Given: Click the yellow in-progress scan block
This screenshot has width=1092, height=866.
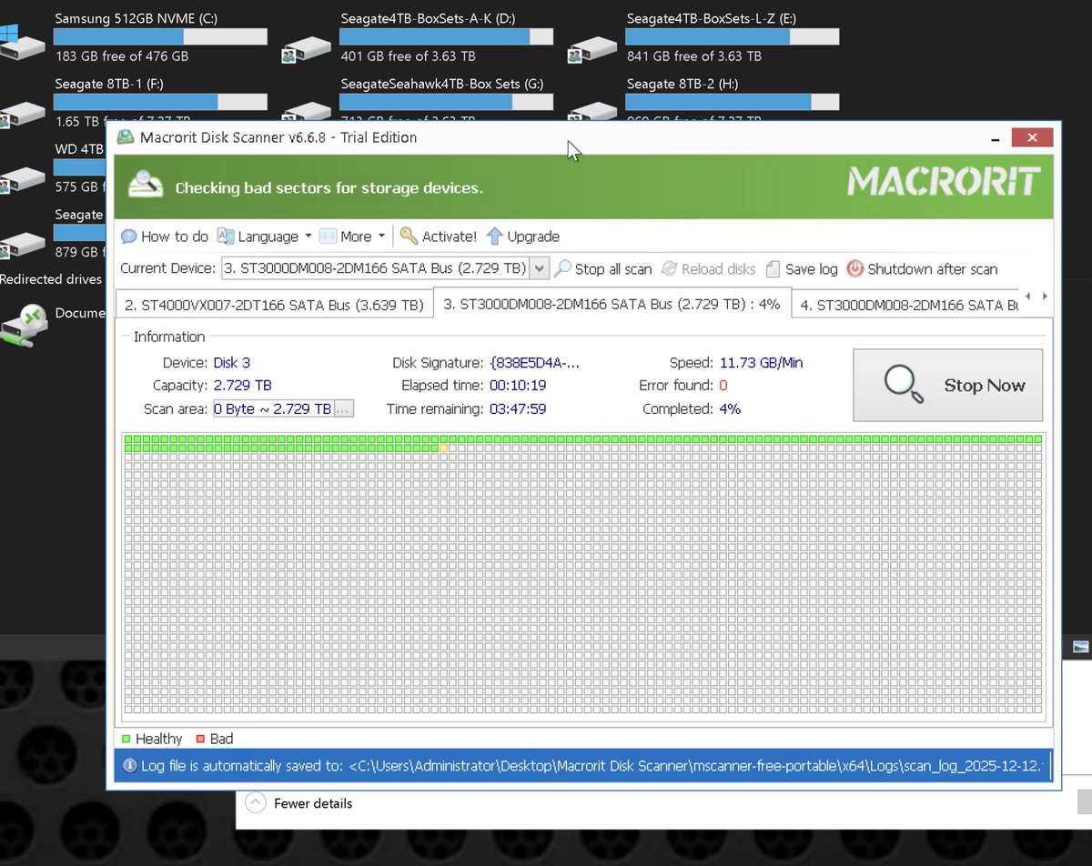Looking at the screenshot, I should pyautogui.click(x=443, y=448).
